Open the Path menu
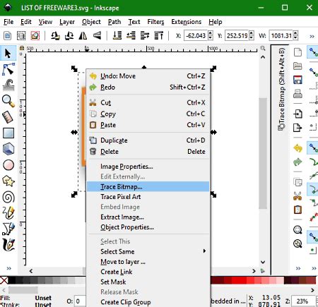 [x=114, y=22]
